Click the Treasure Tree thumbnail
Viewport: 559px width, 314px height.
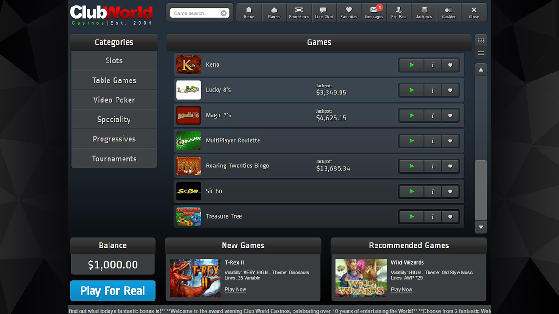189,216
